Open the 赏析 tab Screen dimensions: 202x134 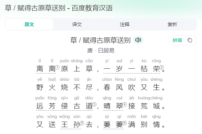[172, 24]
